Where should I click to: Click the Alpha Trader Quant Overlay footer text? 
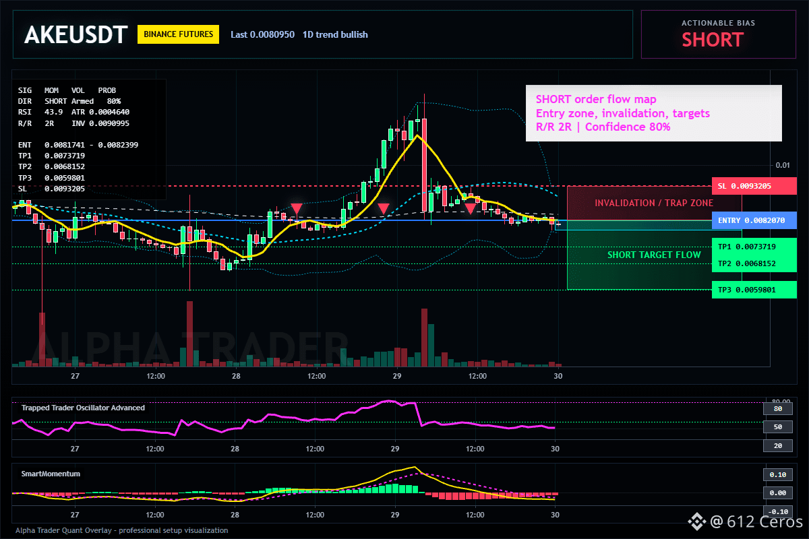(122, 530)
